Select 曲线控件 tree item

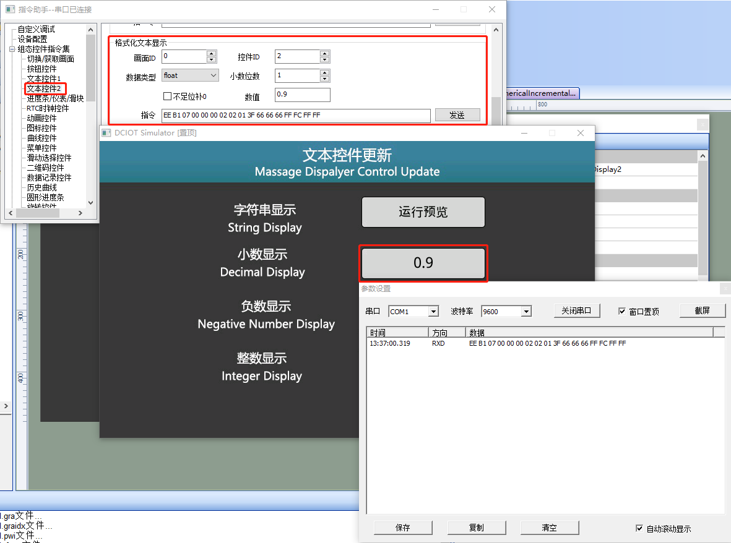41,138
